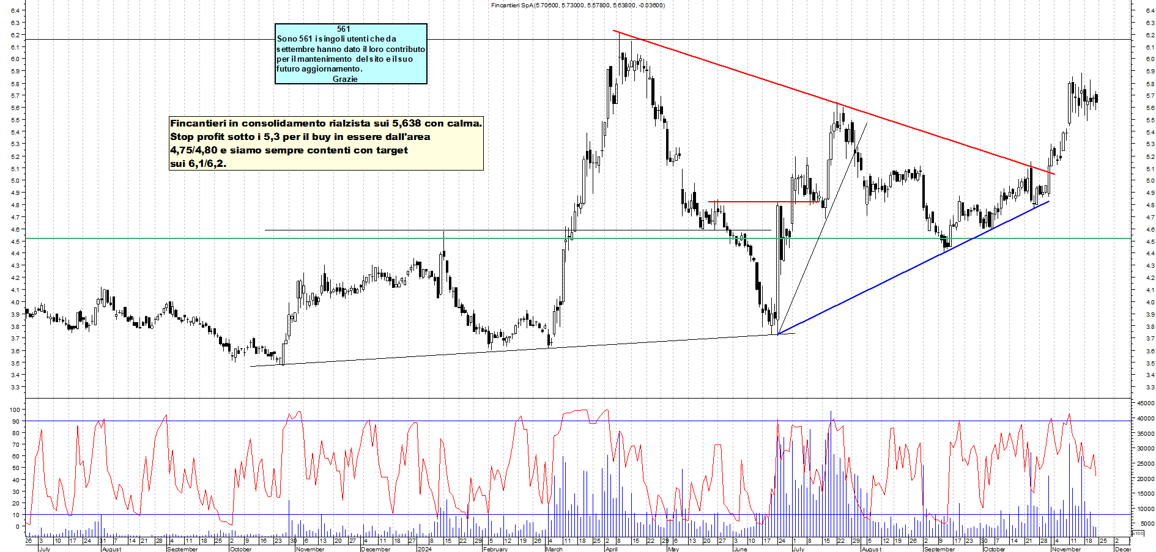This screenshot has height=552, width=1156.
Task: Click the price label 4.0 on the left axis
Action: 15,302
